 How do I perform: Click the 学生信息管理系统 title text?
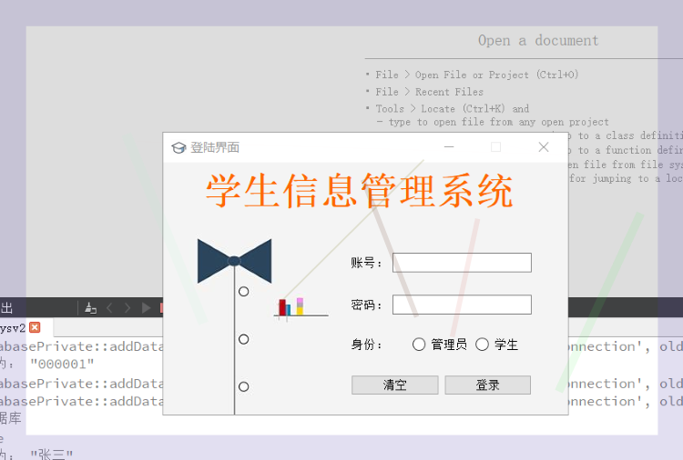tap(360, 191)
